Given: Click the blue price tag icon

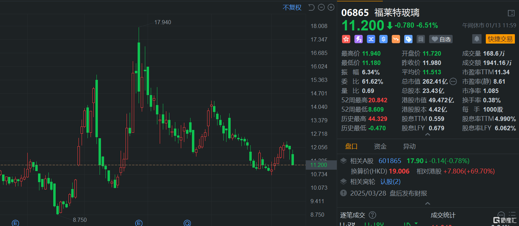Looking at the screenshot, I should point(408,39).
